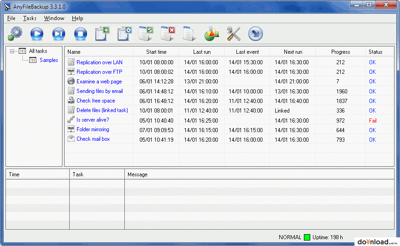Click the Check mail box row icon
This screenshot has width=400, height=246.
(71, 139)
